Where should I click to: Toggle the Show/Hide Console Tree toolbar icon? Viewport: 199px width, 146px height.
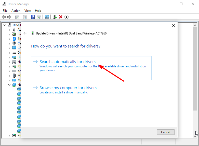coord(17,17)
